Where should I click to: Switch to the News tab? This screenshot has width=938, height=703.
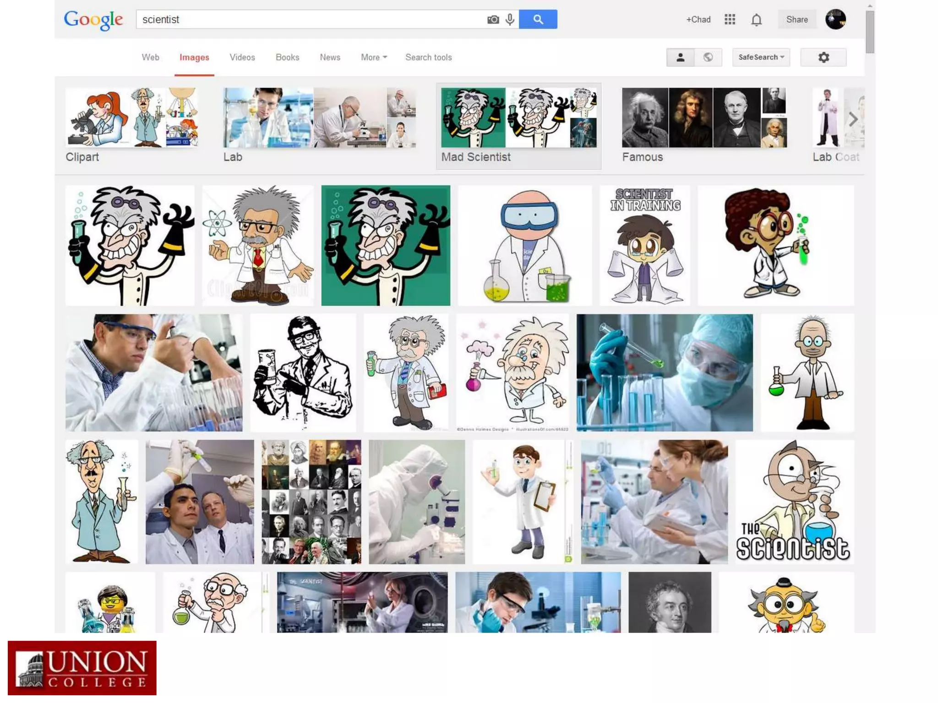coord(330,58)
